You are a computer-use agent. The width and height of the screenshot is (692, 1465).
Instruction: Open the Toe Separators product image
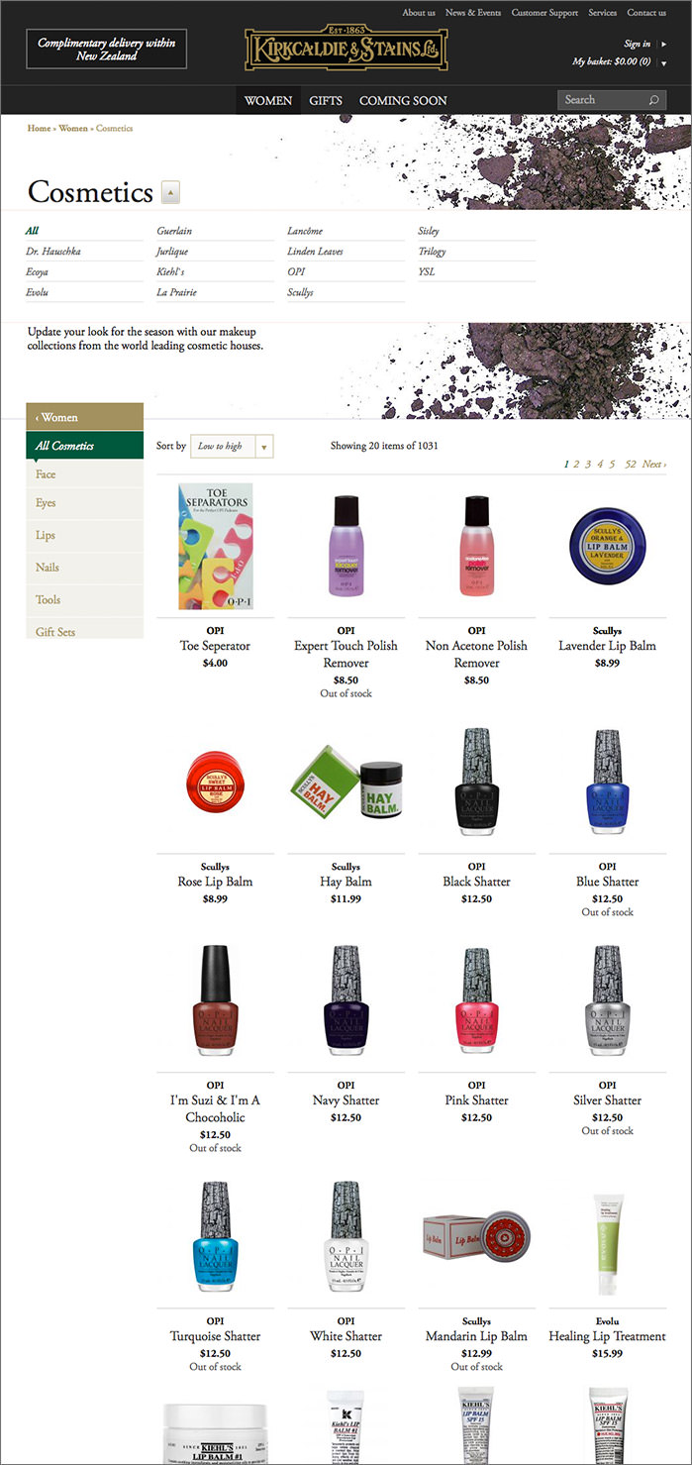click(x=215, y=546)
